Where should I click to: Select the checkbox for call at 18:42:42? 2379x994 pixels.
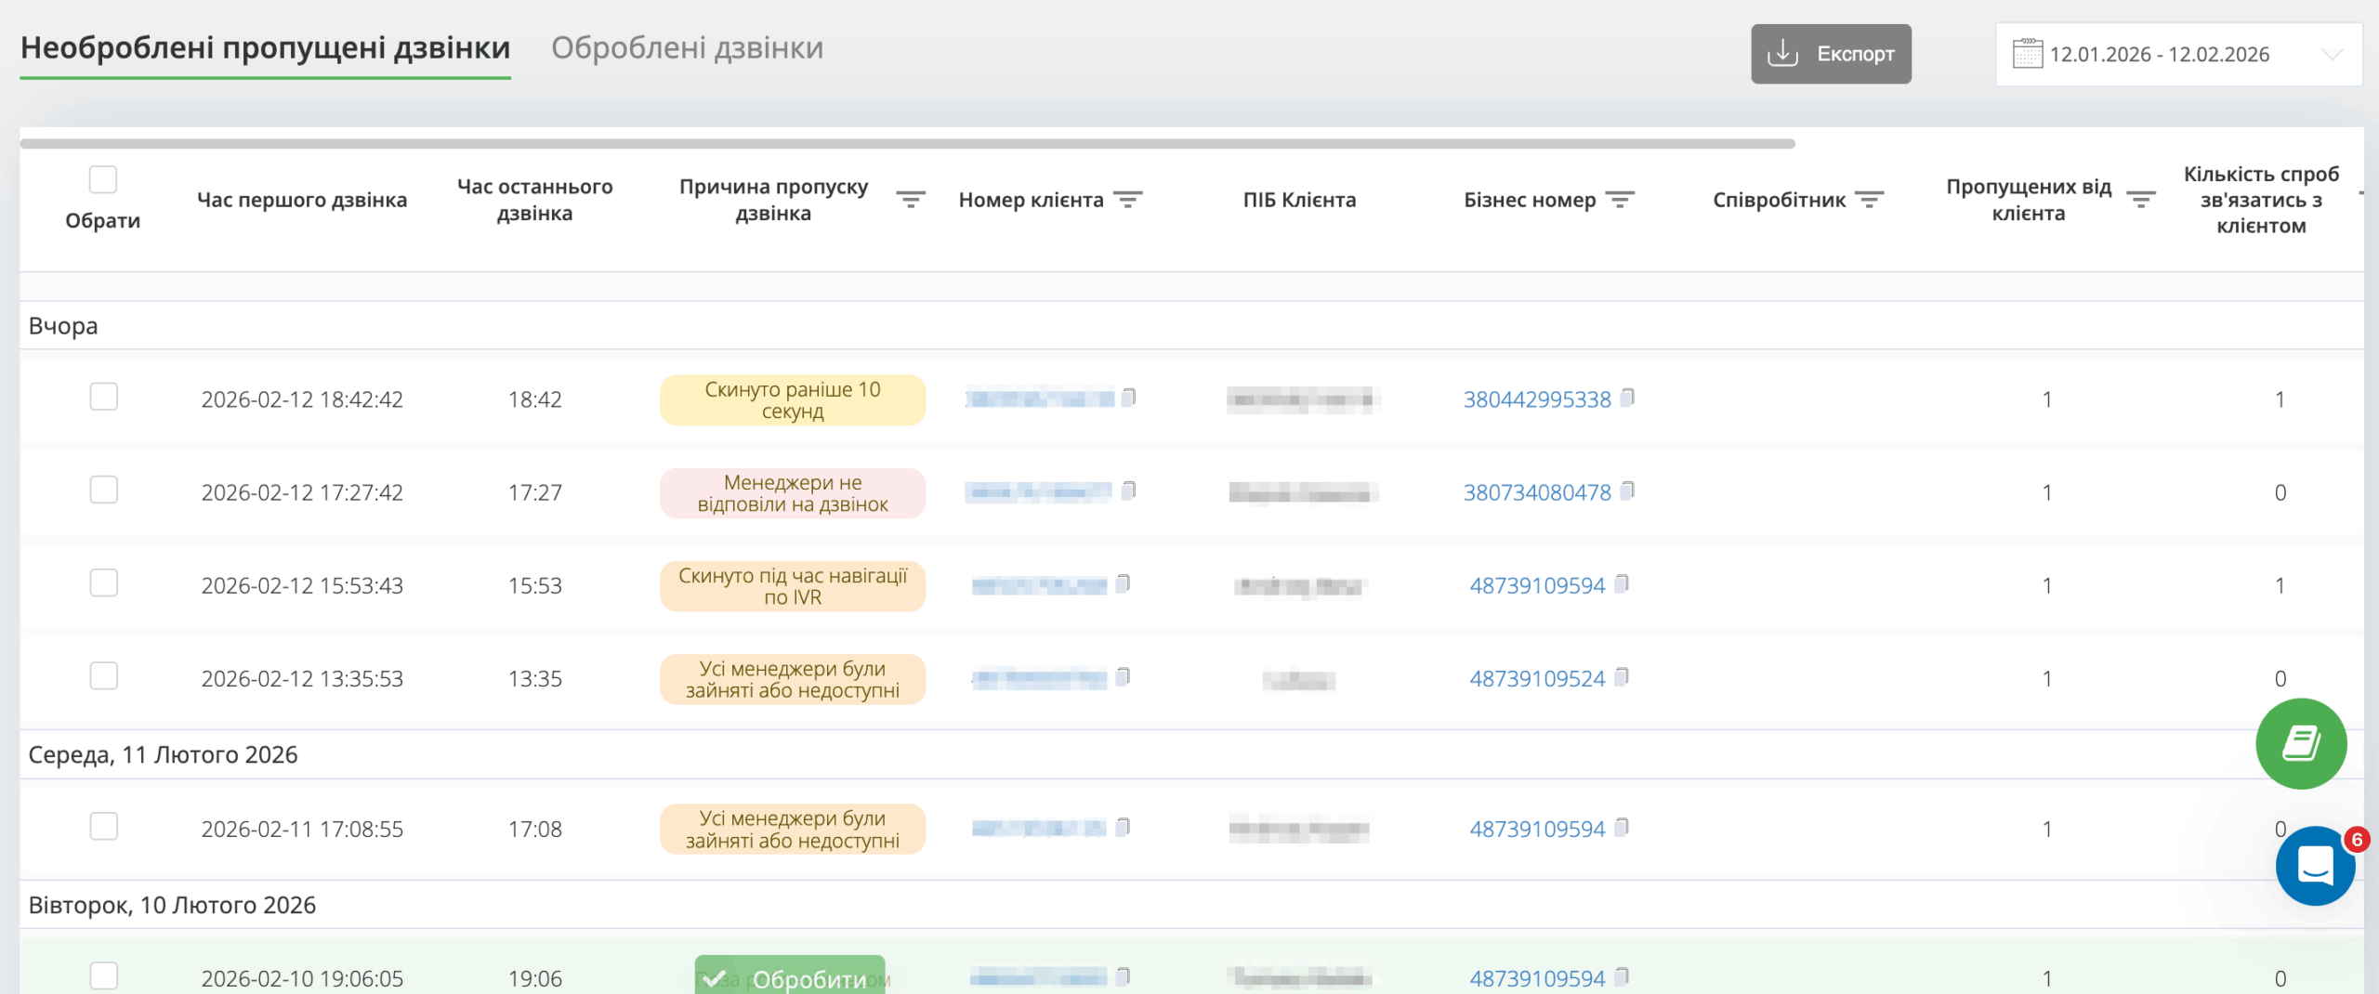104,398
